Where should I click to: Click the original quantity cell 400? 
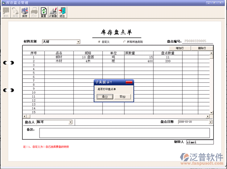pos(139,61)
